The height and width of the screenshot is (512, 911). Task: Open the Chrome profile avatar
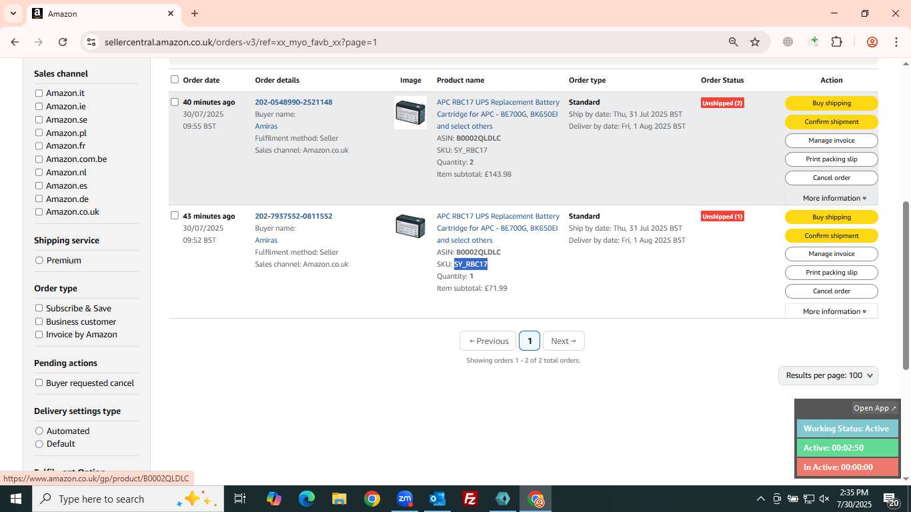point(872,42)
